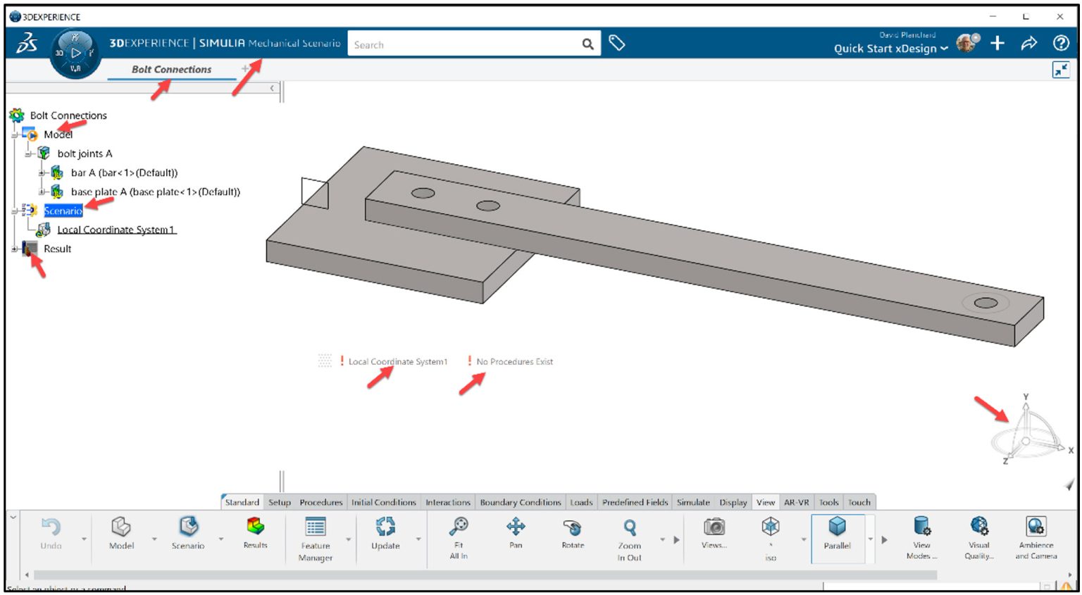The image size is (1082, 595).
Task: Activate the Pan tool
Action: click(x=516, y=527)
